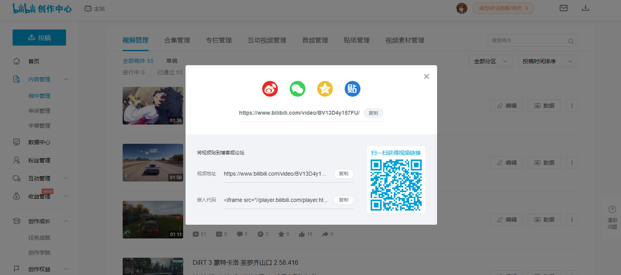Open the 投稿时间排序 sort dropdown

(547, 61)
